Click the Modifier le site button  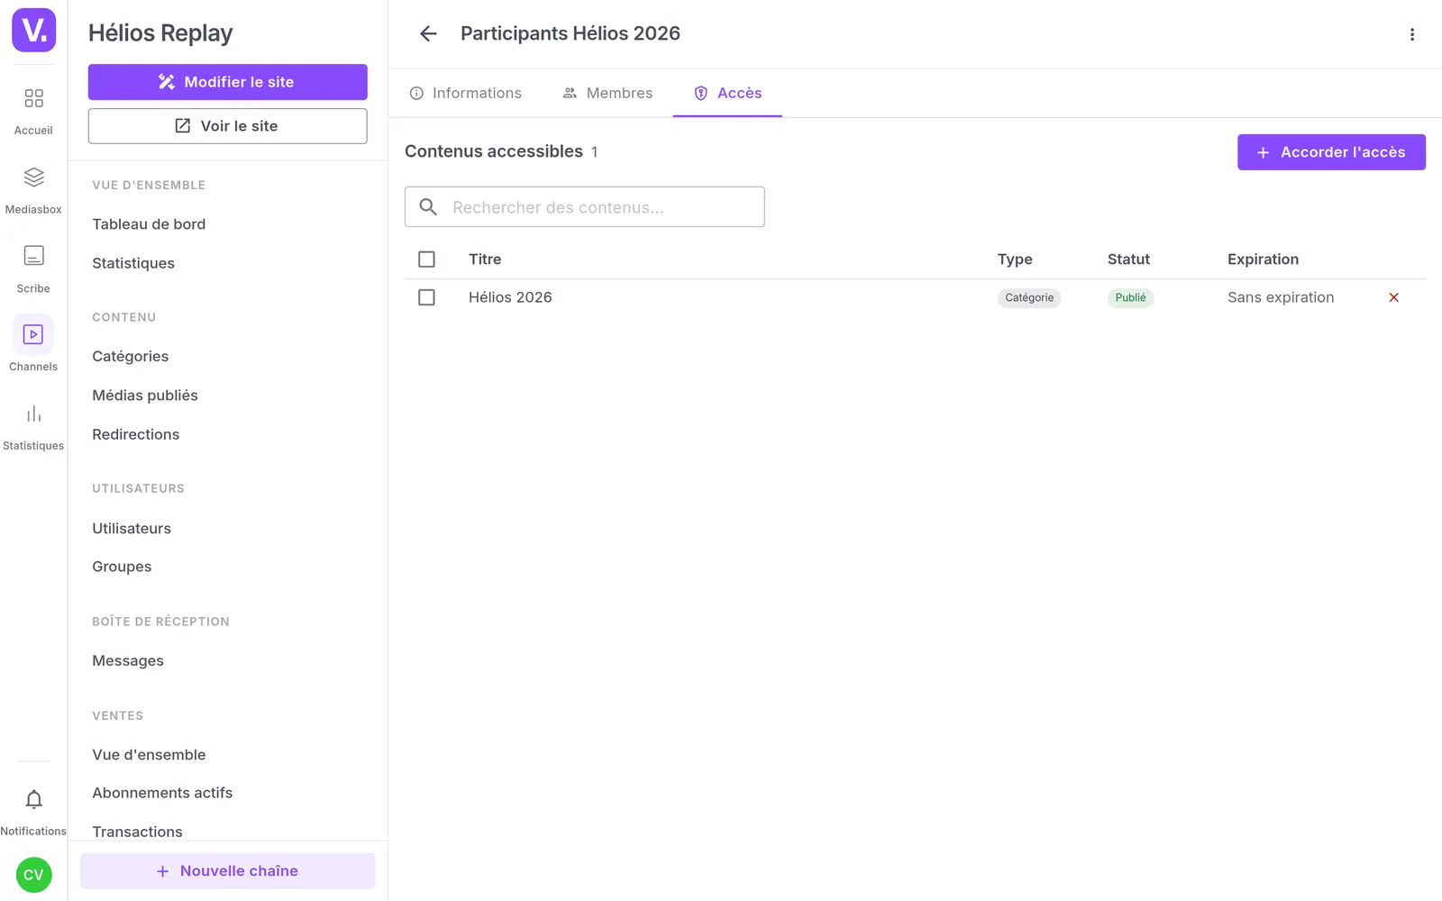(227, 82)
